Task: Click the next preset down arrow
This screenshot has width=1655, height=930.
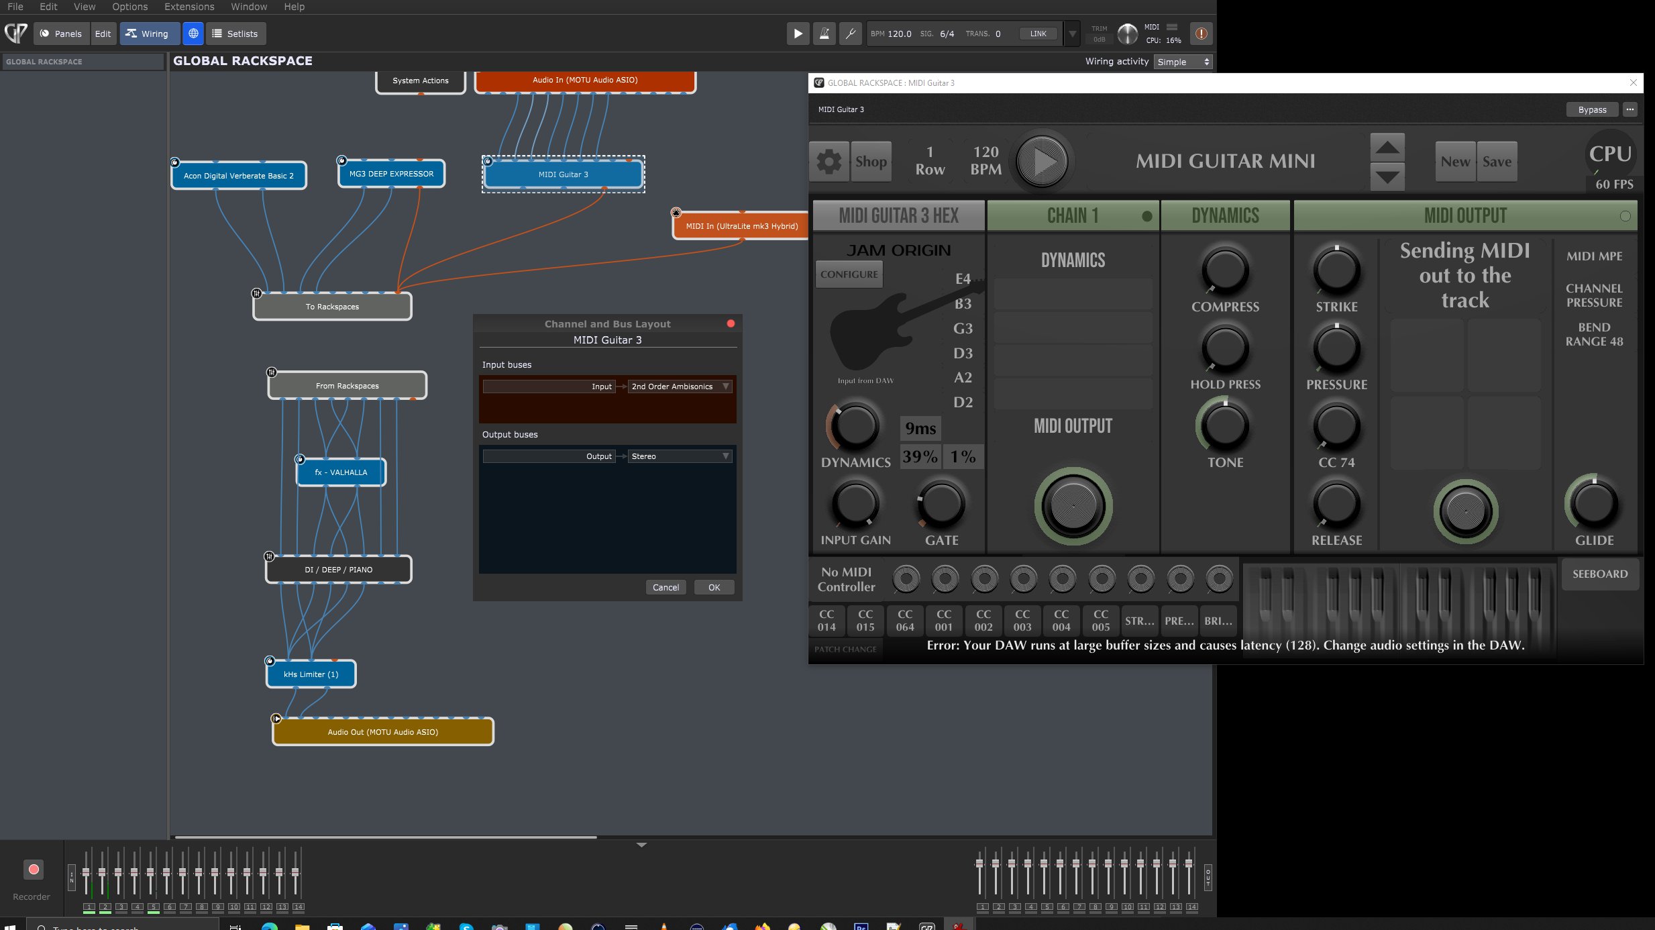Action: 1387,177
